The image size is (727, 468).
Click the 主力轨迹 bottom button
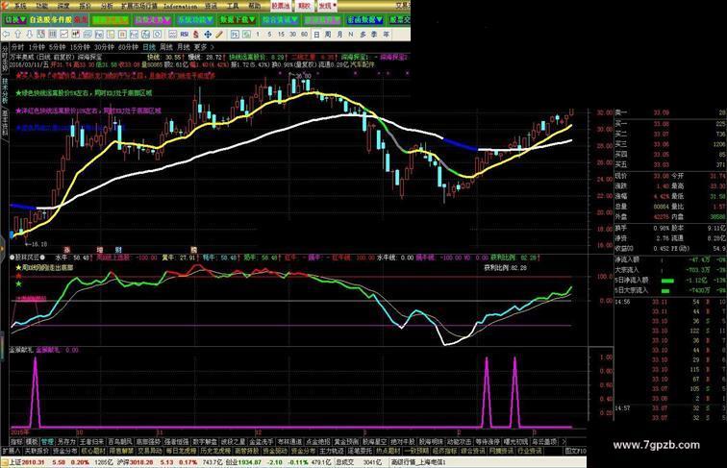(x=332, y=451)
